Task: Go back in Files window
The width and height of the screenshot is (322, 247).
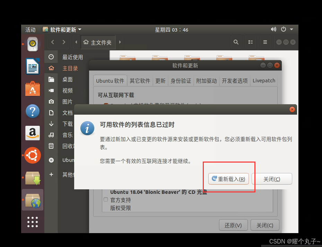Action: (53, 42)
